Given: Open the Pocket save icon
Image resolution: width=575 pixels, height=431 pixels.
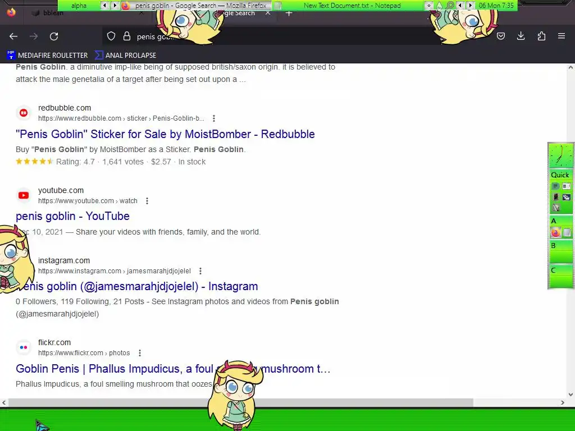Looking at the screenshot, I should pos(501,36).
